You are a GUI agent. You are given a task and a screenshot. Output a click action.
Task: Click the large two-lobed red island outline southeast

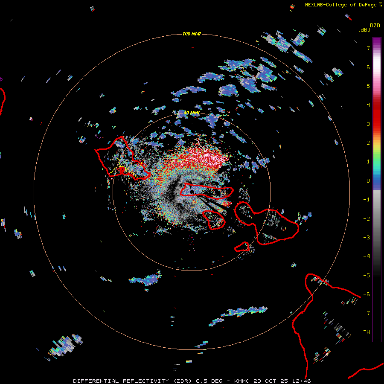(266, 223)
